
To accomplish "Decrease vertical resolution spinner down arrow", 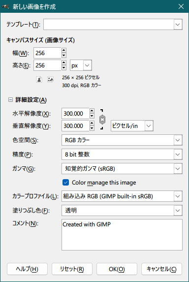I will [92, 128].
